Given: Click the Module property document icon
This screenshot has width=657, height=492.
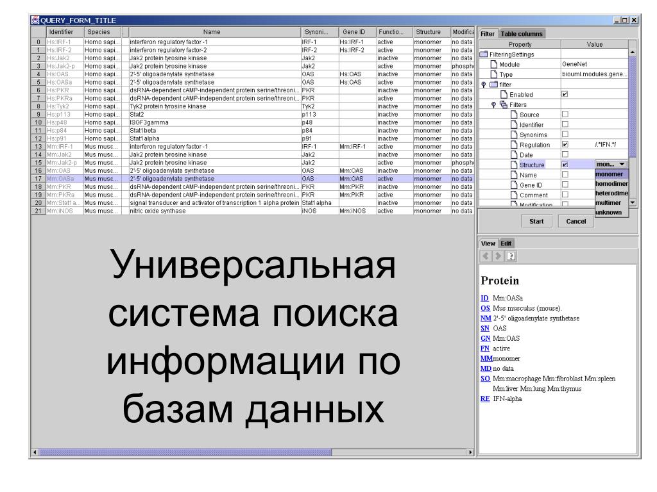Looking at the screenshot, I should point(494,64).
